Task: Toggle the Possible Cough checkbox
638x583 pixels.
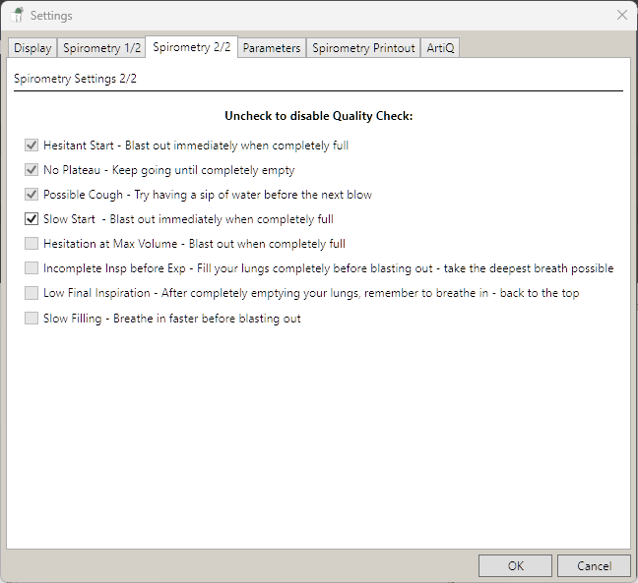Action: click(32, 195)
